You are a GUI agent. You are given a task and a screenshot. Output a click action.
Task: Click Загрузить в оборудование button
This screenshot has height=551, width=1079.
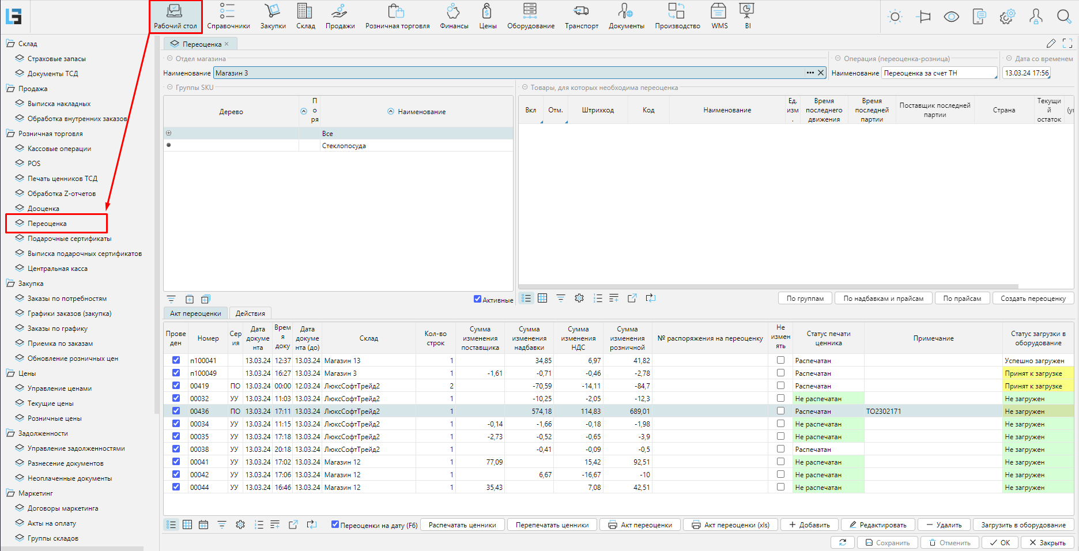(1023, 525)
